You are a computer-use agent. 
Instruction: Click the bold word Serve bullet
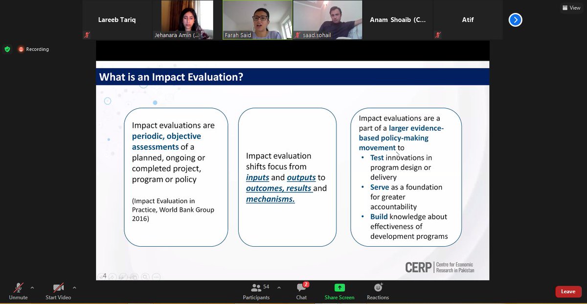380,187
